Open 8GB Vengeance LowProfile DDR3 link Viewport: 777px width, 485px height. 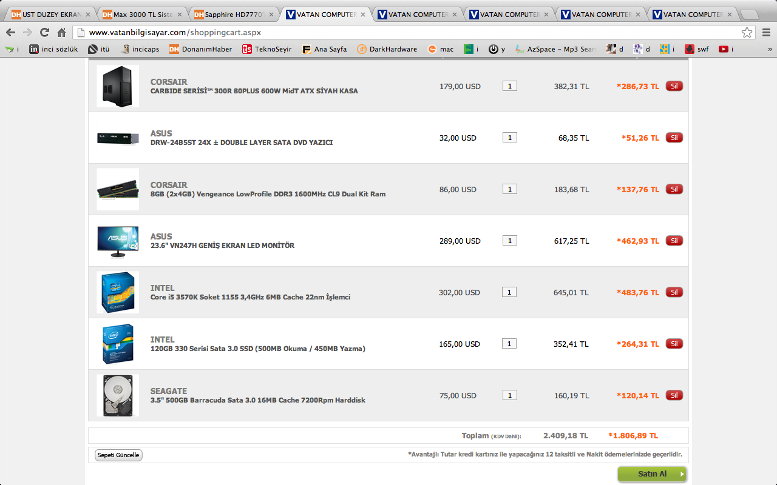[x=268, y=194]
